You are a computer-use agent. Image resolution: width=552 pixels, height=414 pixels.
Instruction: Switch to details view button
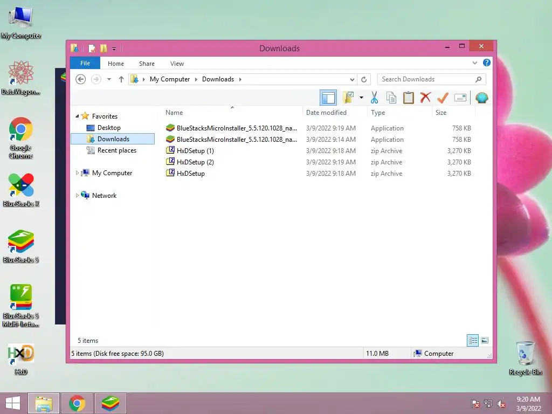(472, 341)
